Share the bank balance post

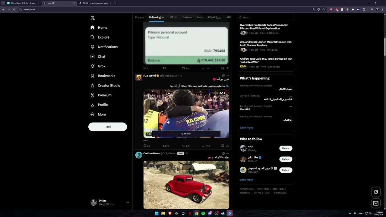228,68
